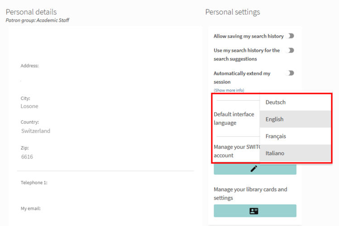This screenshot has width=339, height=226.
Task: Click the Personal settings heading
Action: point(233,12)
